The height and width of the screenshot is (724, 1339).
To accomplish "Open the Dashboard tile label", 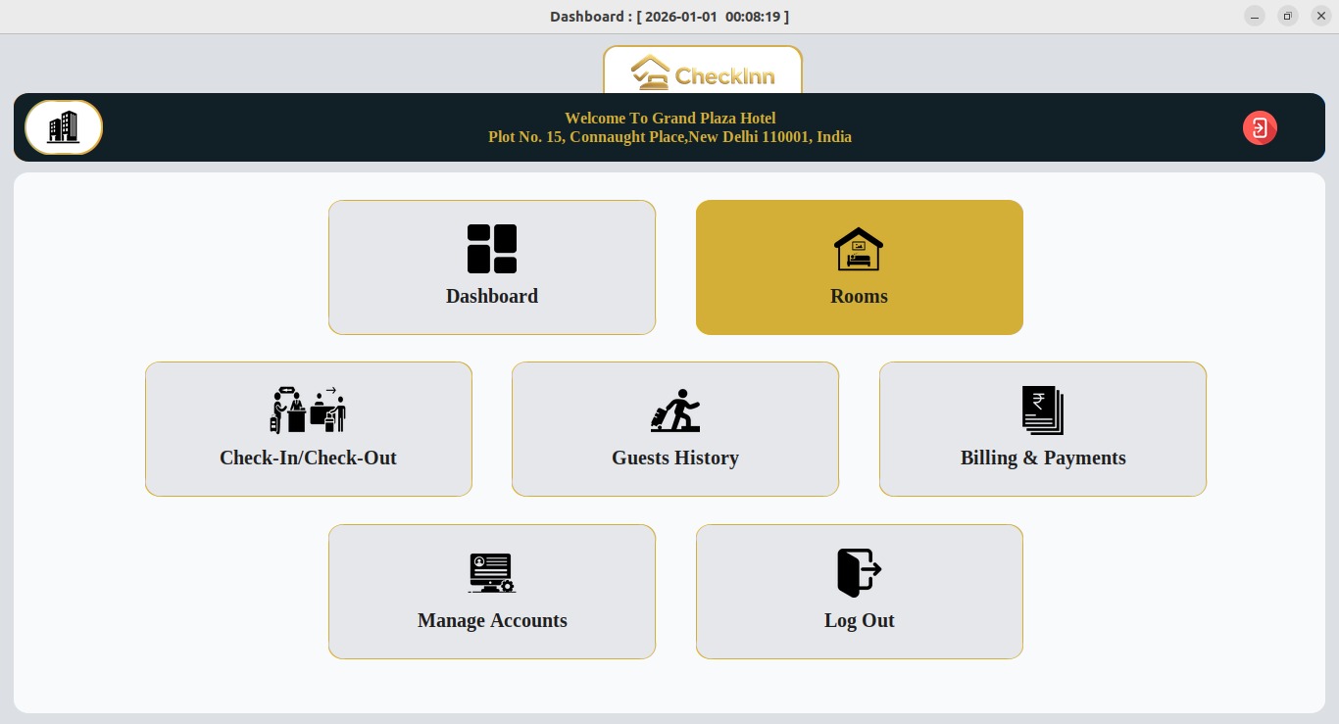I will click(x=492, y=297).
